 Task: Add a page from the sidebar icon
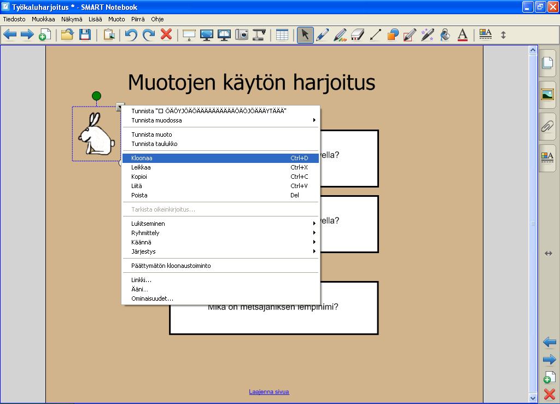[549, 377]
